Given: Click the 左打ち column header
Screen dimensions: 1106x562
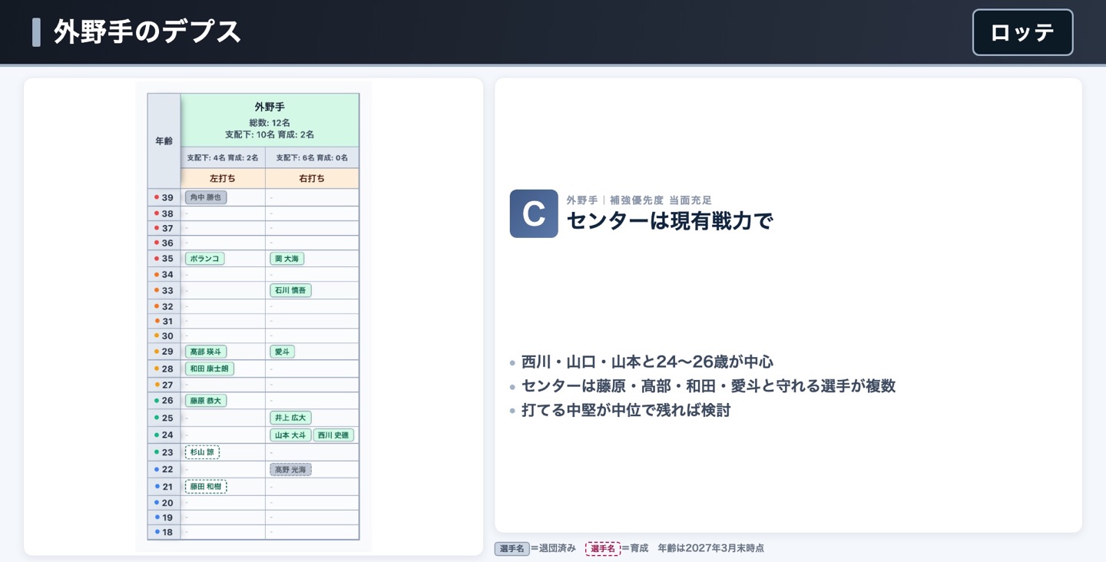Looking at the screenshot, I should pos(223,178).
